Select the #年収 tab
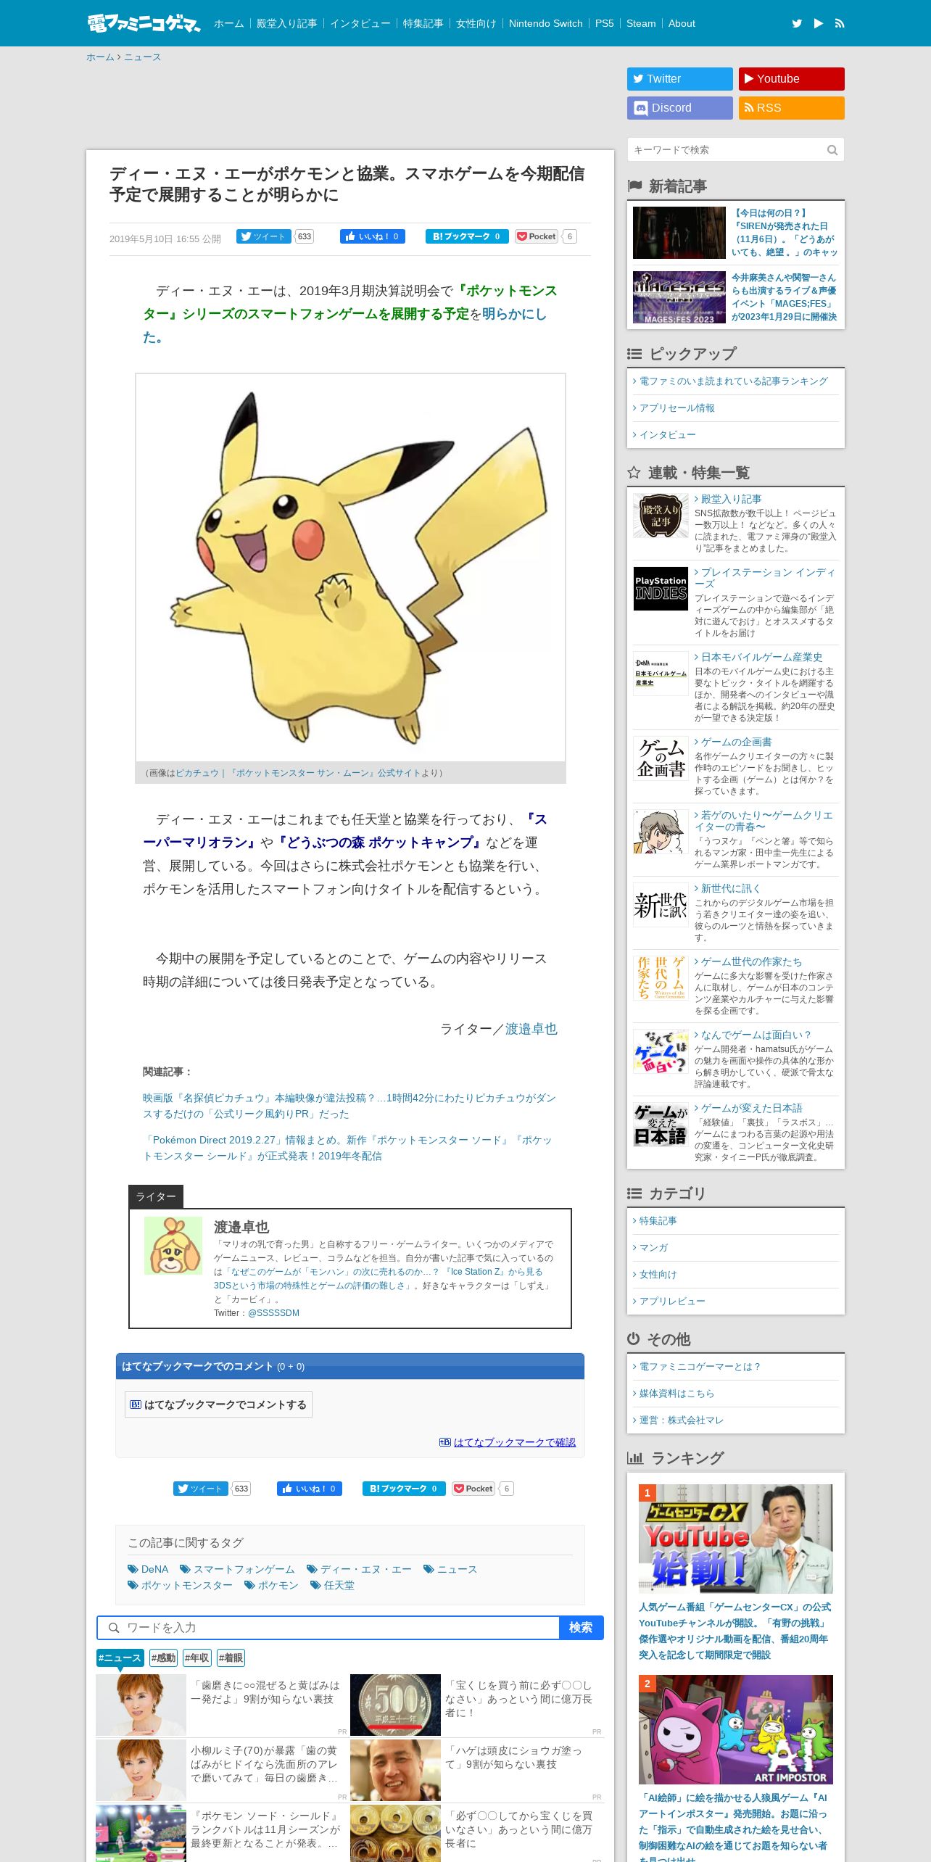The image size is (931, 1862). click(197, 1658)
